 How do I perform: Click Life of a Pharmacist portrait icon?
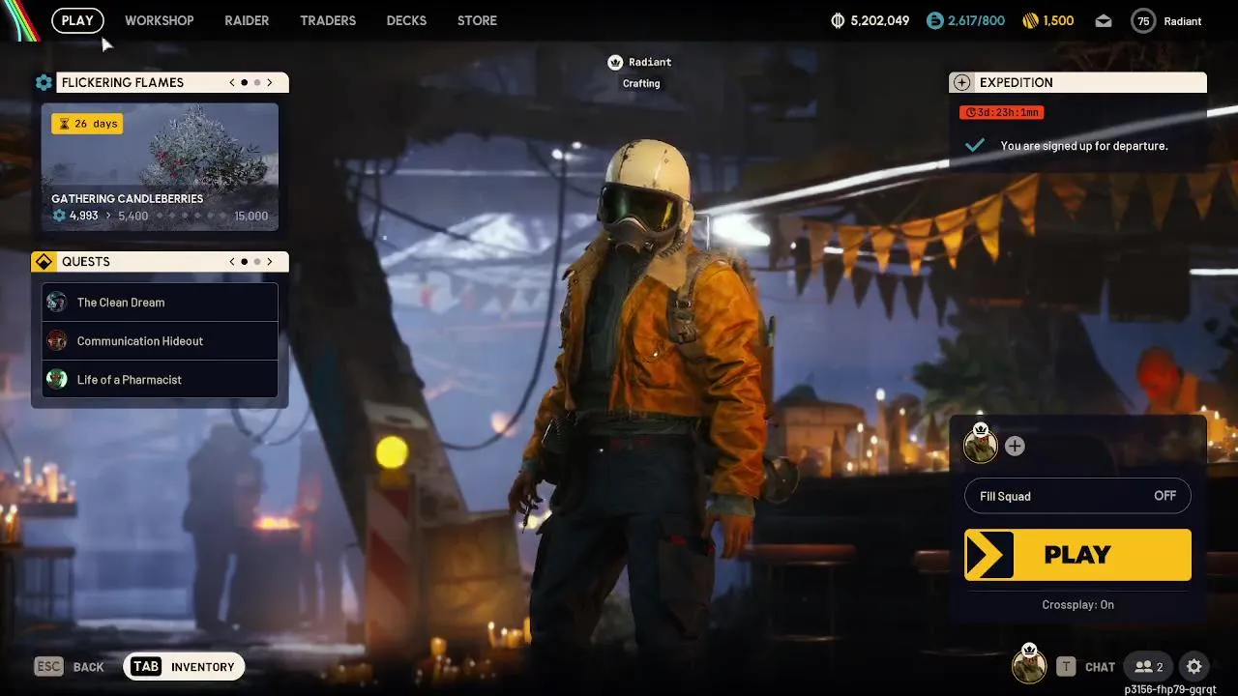(57, 379)
